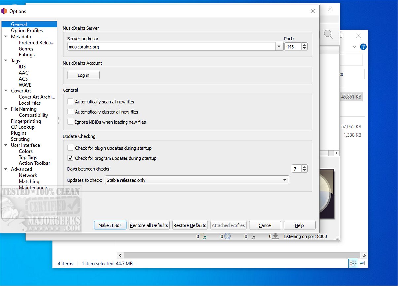Select General in the options tree
This screenshot has height=286, width=398.
click(19, 24)
